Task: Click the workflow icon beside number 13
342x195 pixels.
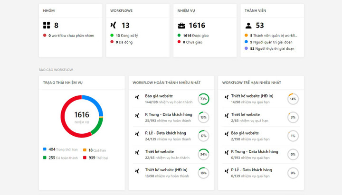Action: point(113,26)
